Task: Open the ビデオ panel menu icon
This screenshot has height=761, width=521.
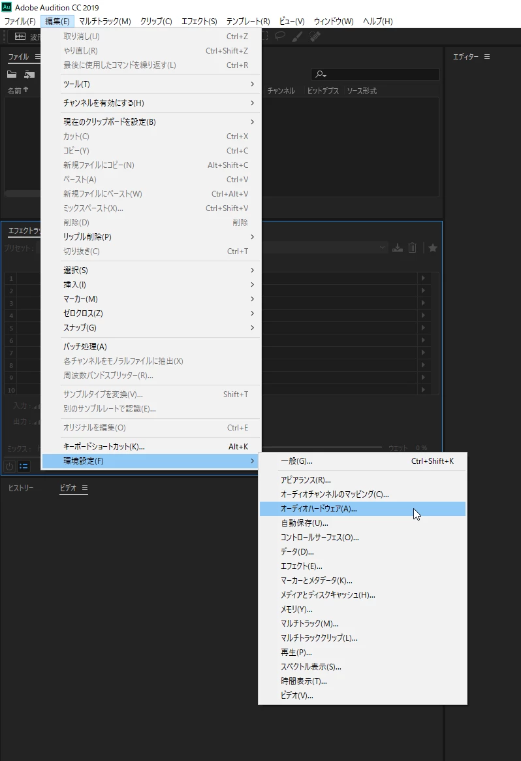Action: coord(85,488)
